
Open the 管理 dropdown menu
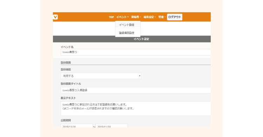[x=162, y=17]
